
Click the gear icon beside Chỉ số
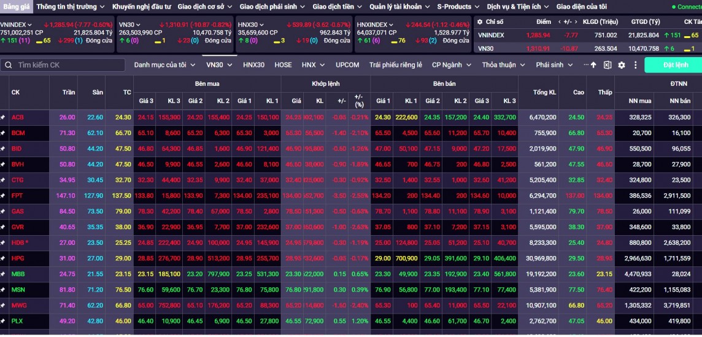click(480, 21)
